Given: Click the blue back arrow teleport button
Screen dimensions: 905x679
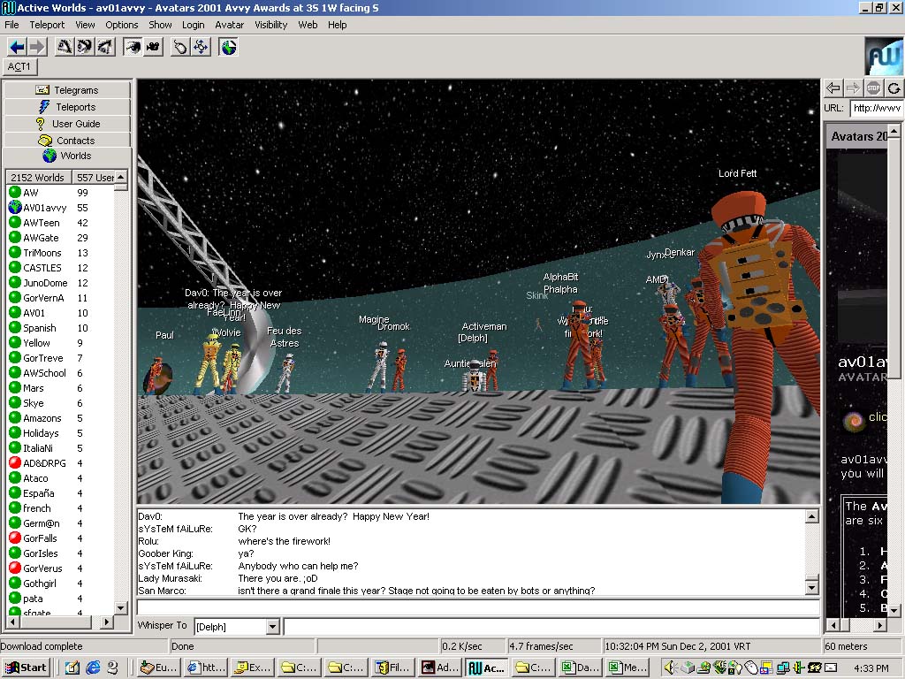Looking at the screenshot, I should (x=17, y=47).
